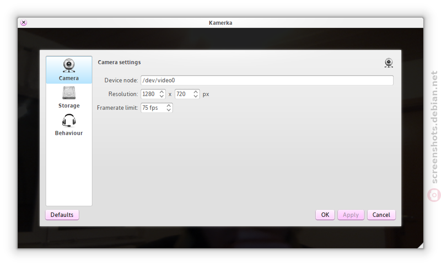Close the Kamerka window
Screen dimensions: 441x266
pos(24,23)
